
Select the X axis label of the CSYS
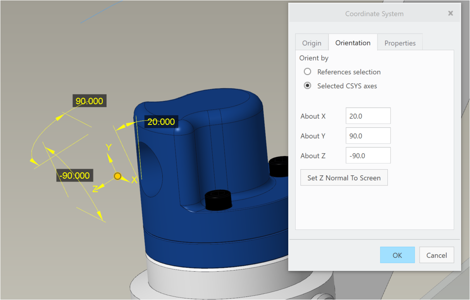[134, 180]
